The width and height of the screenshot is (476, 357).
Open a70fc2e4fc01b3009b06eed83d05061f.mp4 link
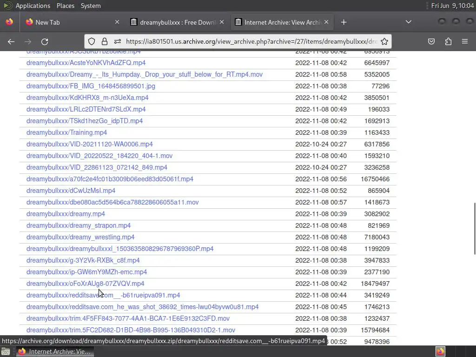pyautogui.click(x=110, y=179)
